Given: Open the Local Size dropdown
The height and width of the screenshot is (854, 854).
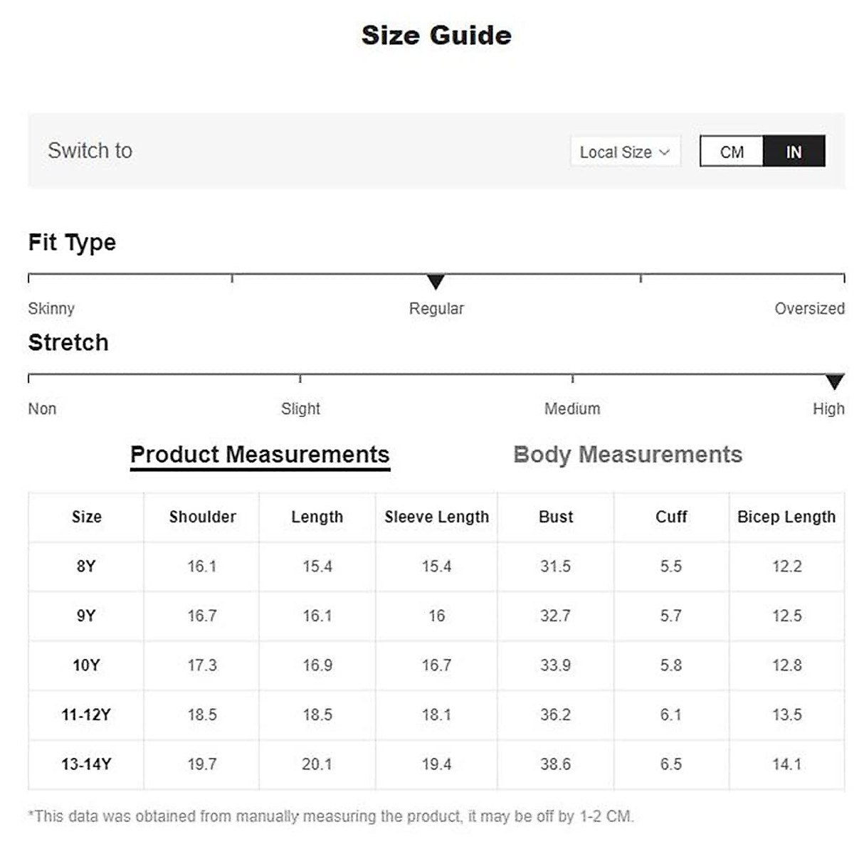Looking at the screenshot, I should pyautogui.click(x=624, y=152).
